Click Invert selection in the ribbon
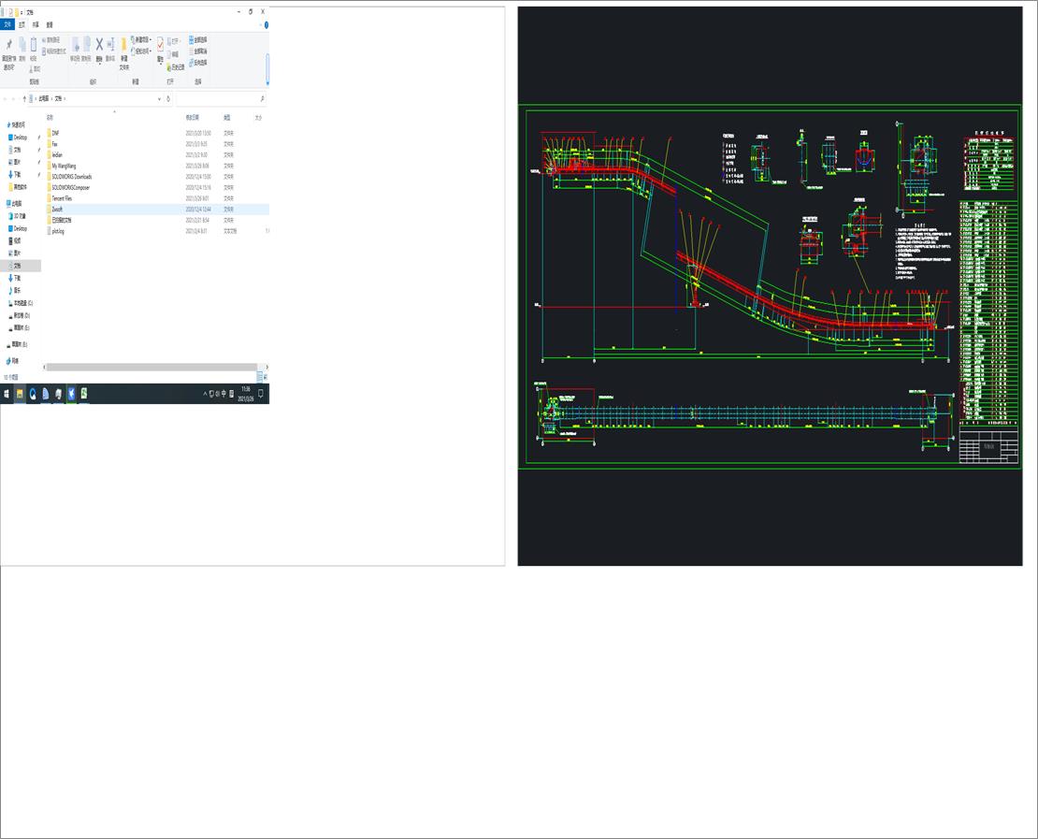1038x839 pixels. tap(198, 63)
